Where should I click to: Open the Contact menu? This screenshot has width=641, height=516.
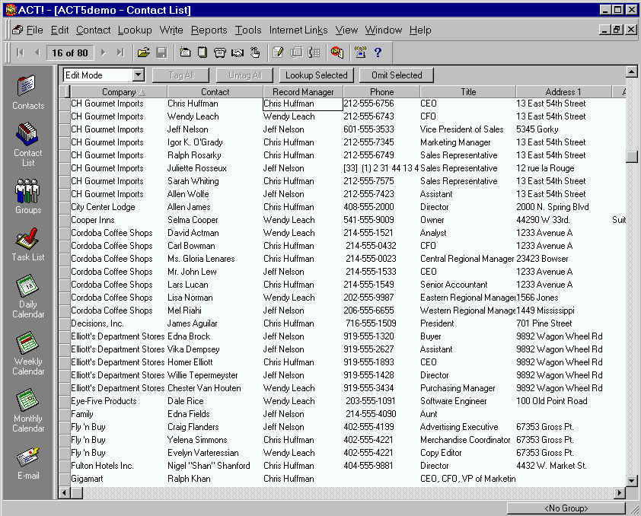(x=93, y=30)
